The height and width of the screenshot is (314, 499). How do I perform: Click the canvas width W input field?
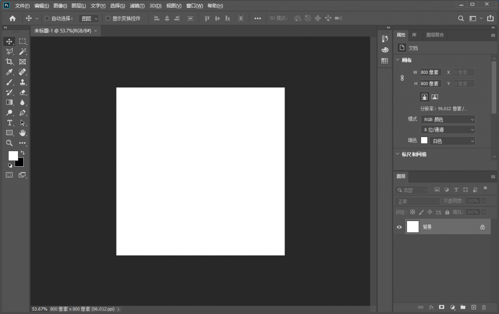(x=430, y=72)
